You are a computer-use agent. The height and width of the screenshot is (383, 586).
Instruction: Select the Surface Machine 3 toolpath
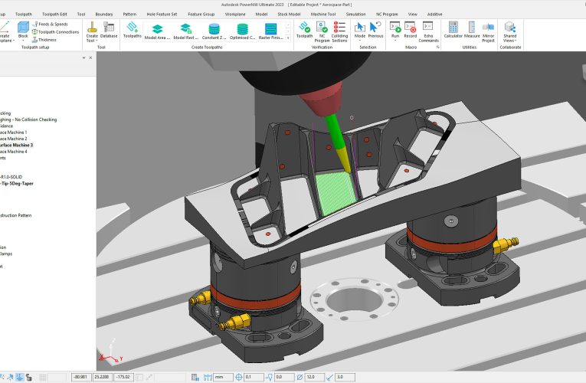click(x=16, y=145)
